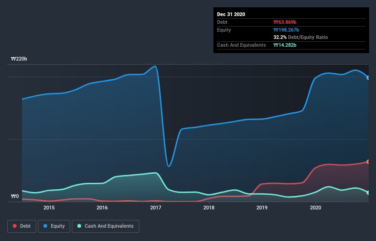
Task: Toggle Cash And Equivalents legend button
Action: point(105,226)
